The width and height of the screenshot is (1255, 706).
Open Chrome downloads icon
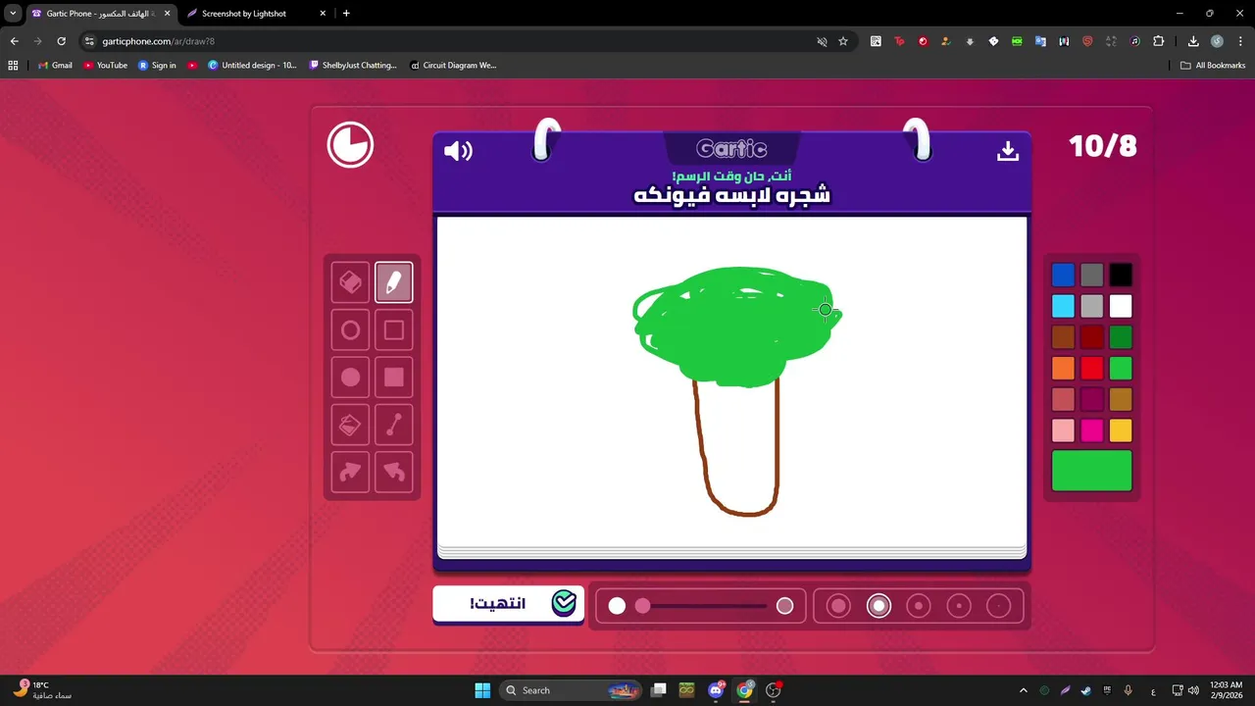[1193, 41]
